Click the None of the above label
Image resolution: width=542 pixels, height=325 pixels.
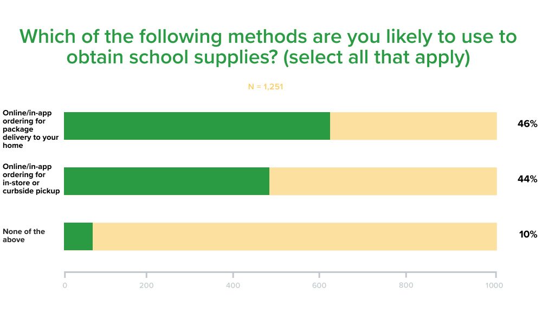coord(24,236)
